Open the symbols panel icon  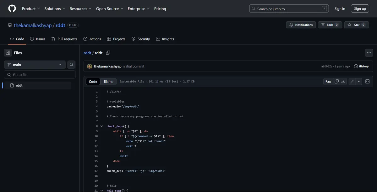367,82
